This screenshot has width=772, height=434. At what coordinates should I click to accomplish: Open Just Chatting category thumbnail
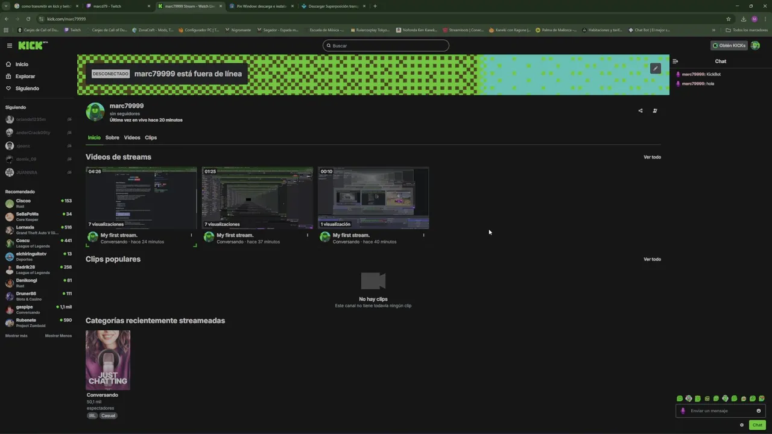[108, 360]
